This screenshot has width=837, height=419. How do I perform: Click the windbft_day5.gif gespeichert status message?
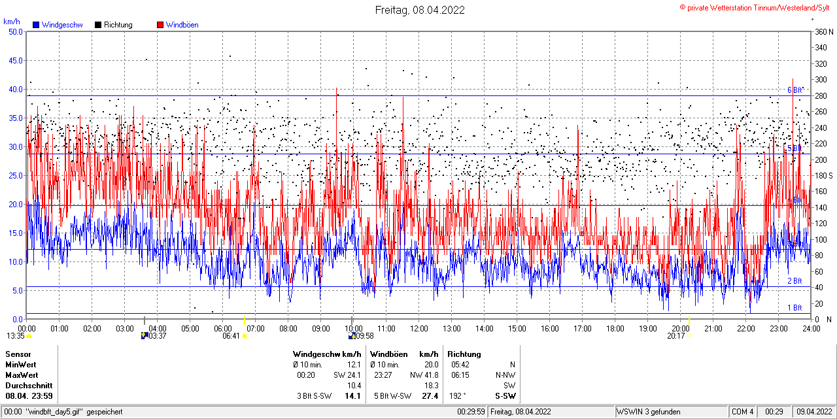(63, 412)
